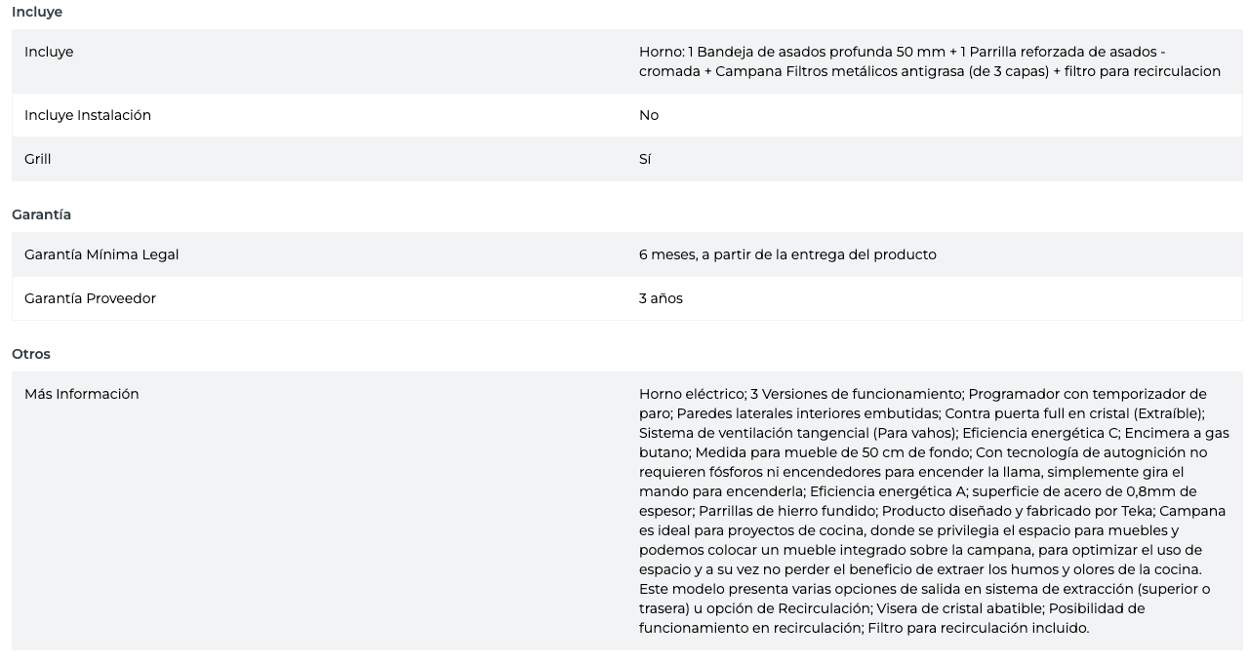1248x662 pixels.
Task: Select the Más Información row label
Action: point(82,394)
